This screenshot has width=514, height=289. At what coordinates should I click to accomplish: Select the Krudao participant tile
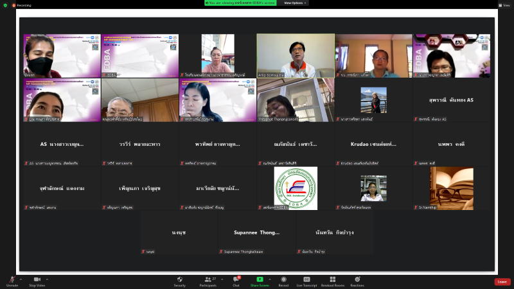coord(373,144)
